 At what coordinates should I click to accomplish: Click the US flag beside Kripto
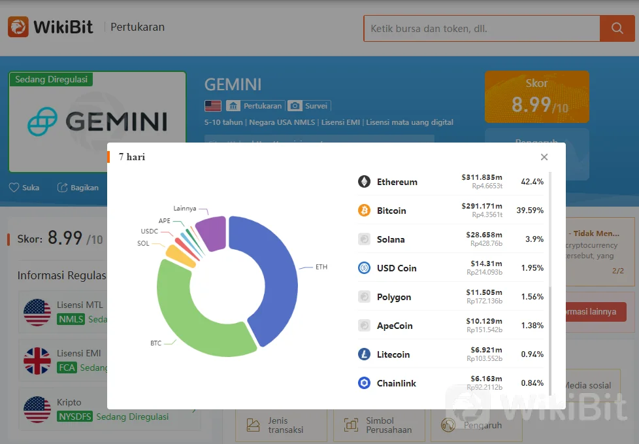37,409
